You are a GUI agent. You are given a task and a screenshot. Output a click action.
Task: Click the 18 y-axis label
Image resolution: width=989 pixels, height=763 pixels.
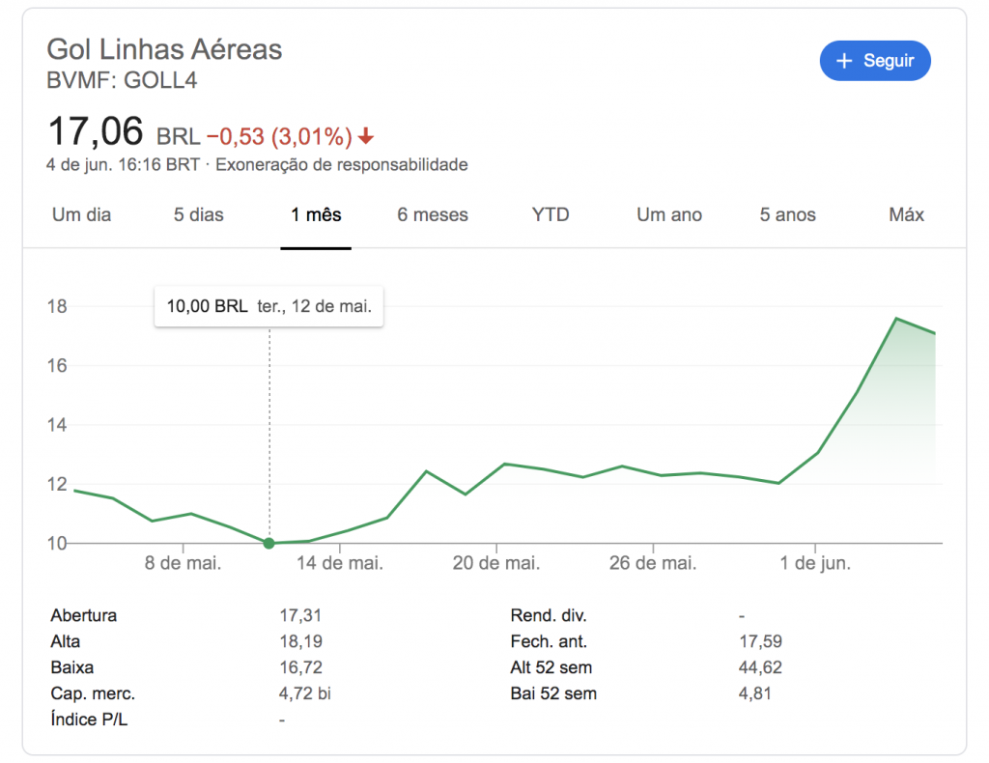57,306
